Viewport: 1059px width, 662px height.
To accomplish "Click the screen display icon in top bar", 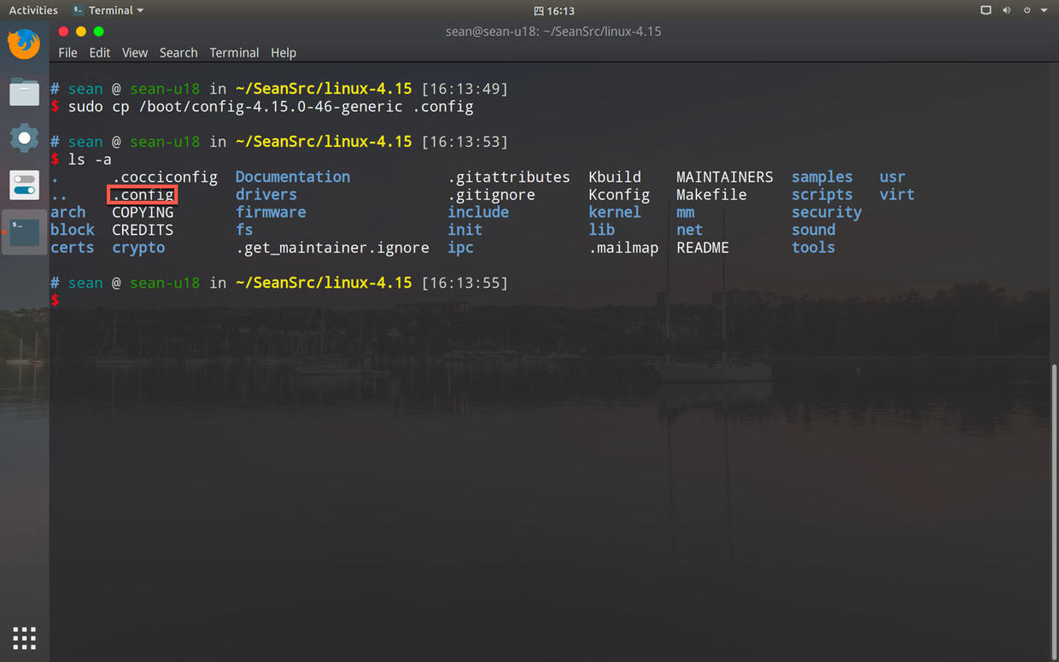I will pos(986,10).
